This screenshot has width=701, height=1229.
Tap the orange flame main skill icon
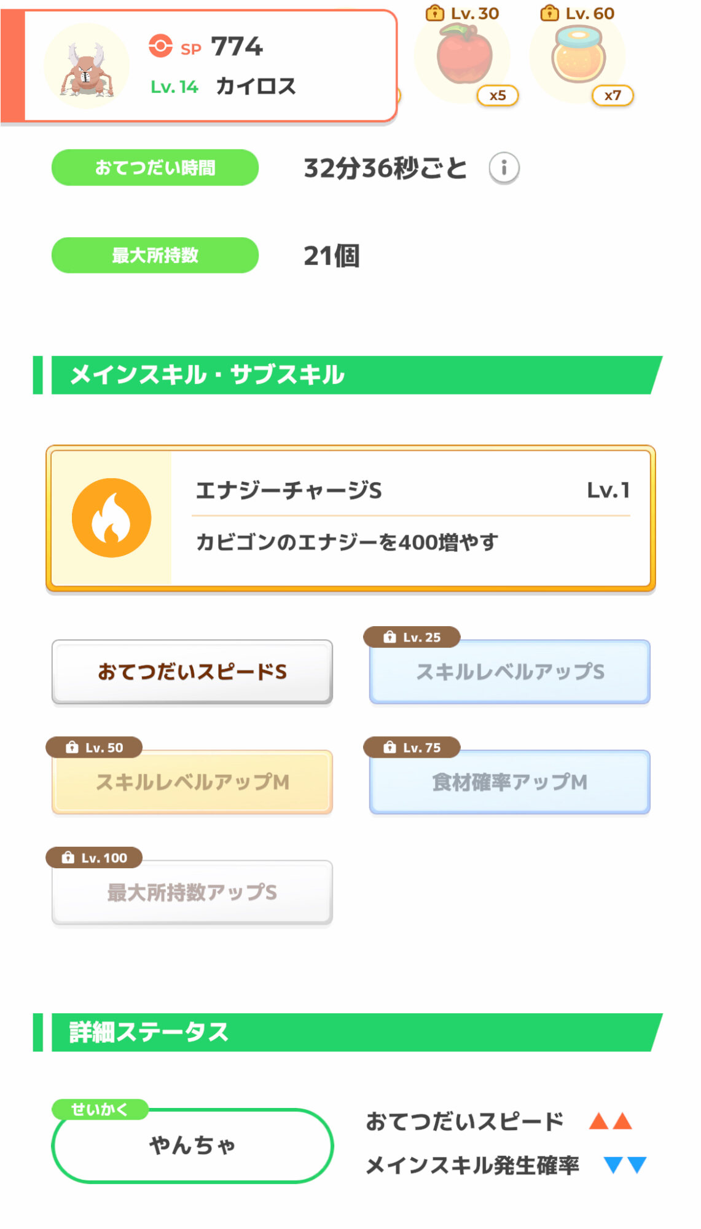coord(111,517)
